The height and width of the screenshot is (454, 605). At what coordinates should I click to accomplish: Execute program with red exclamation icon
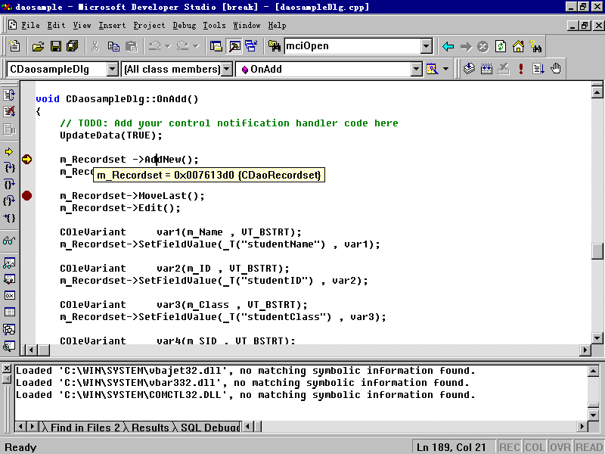[x=521, y=69]
